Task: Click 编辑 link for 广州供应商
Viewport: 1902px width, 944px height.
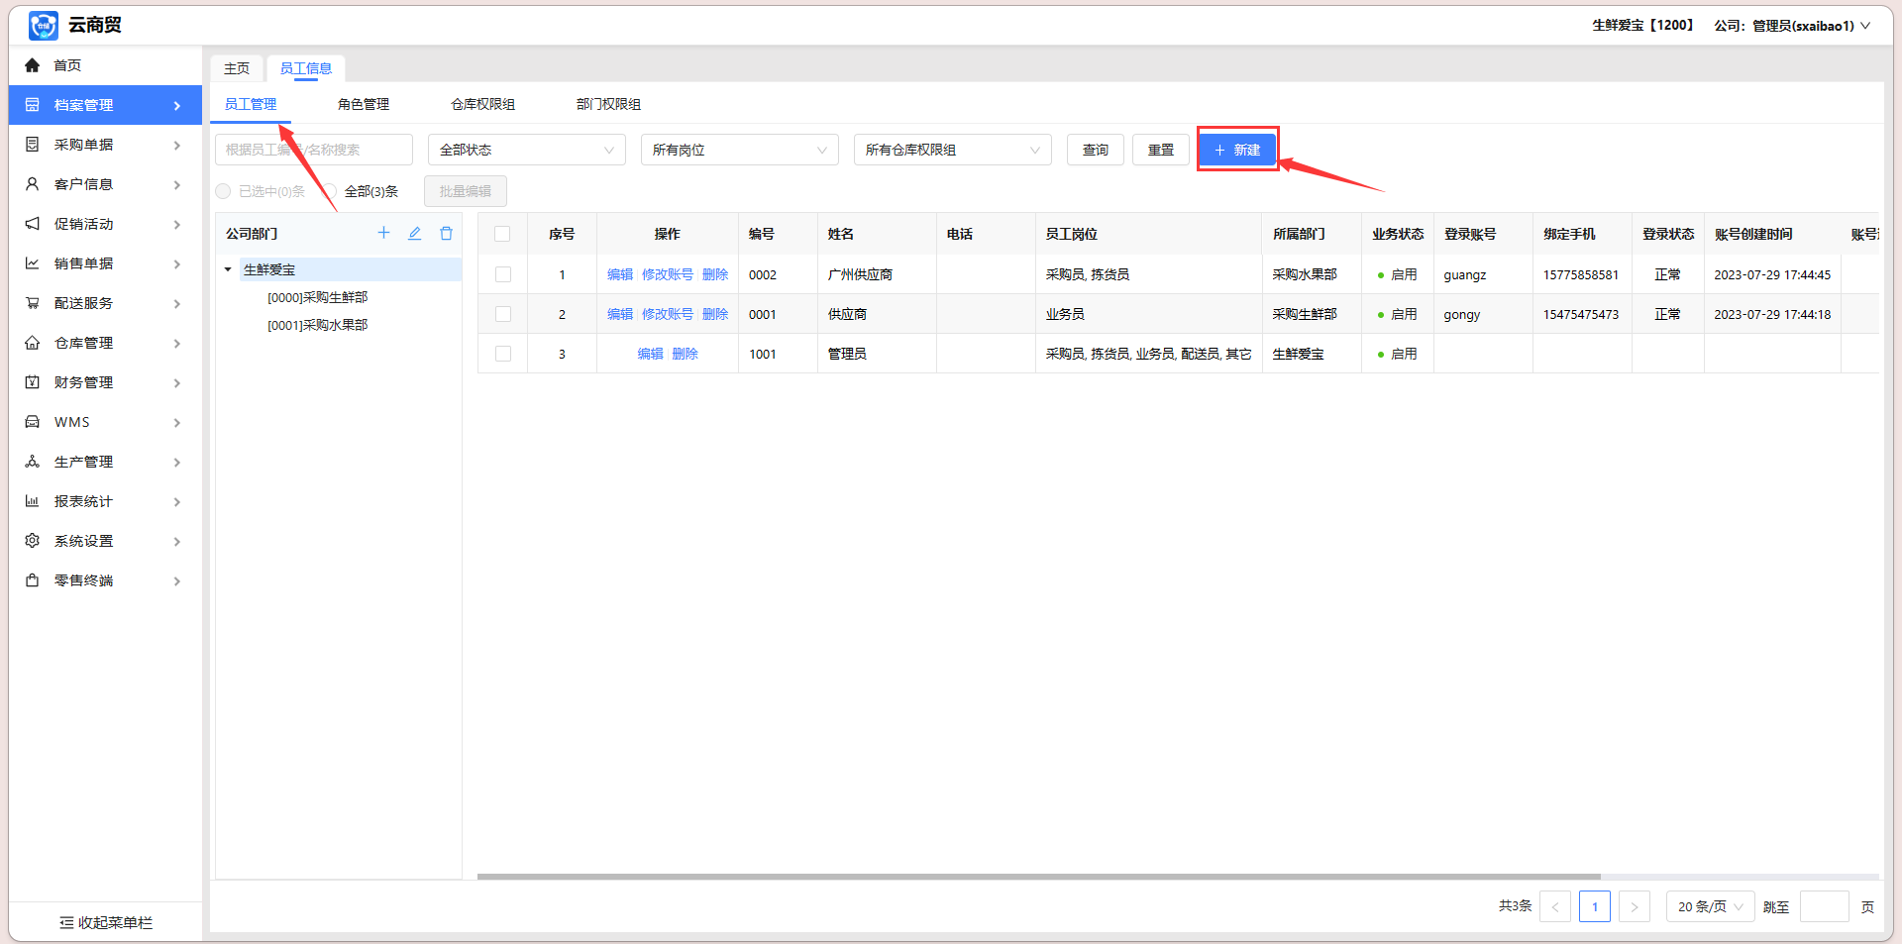Action: 620,274
